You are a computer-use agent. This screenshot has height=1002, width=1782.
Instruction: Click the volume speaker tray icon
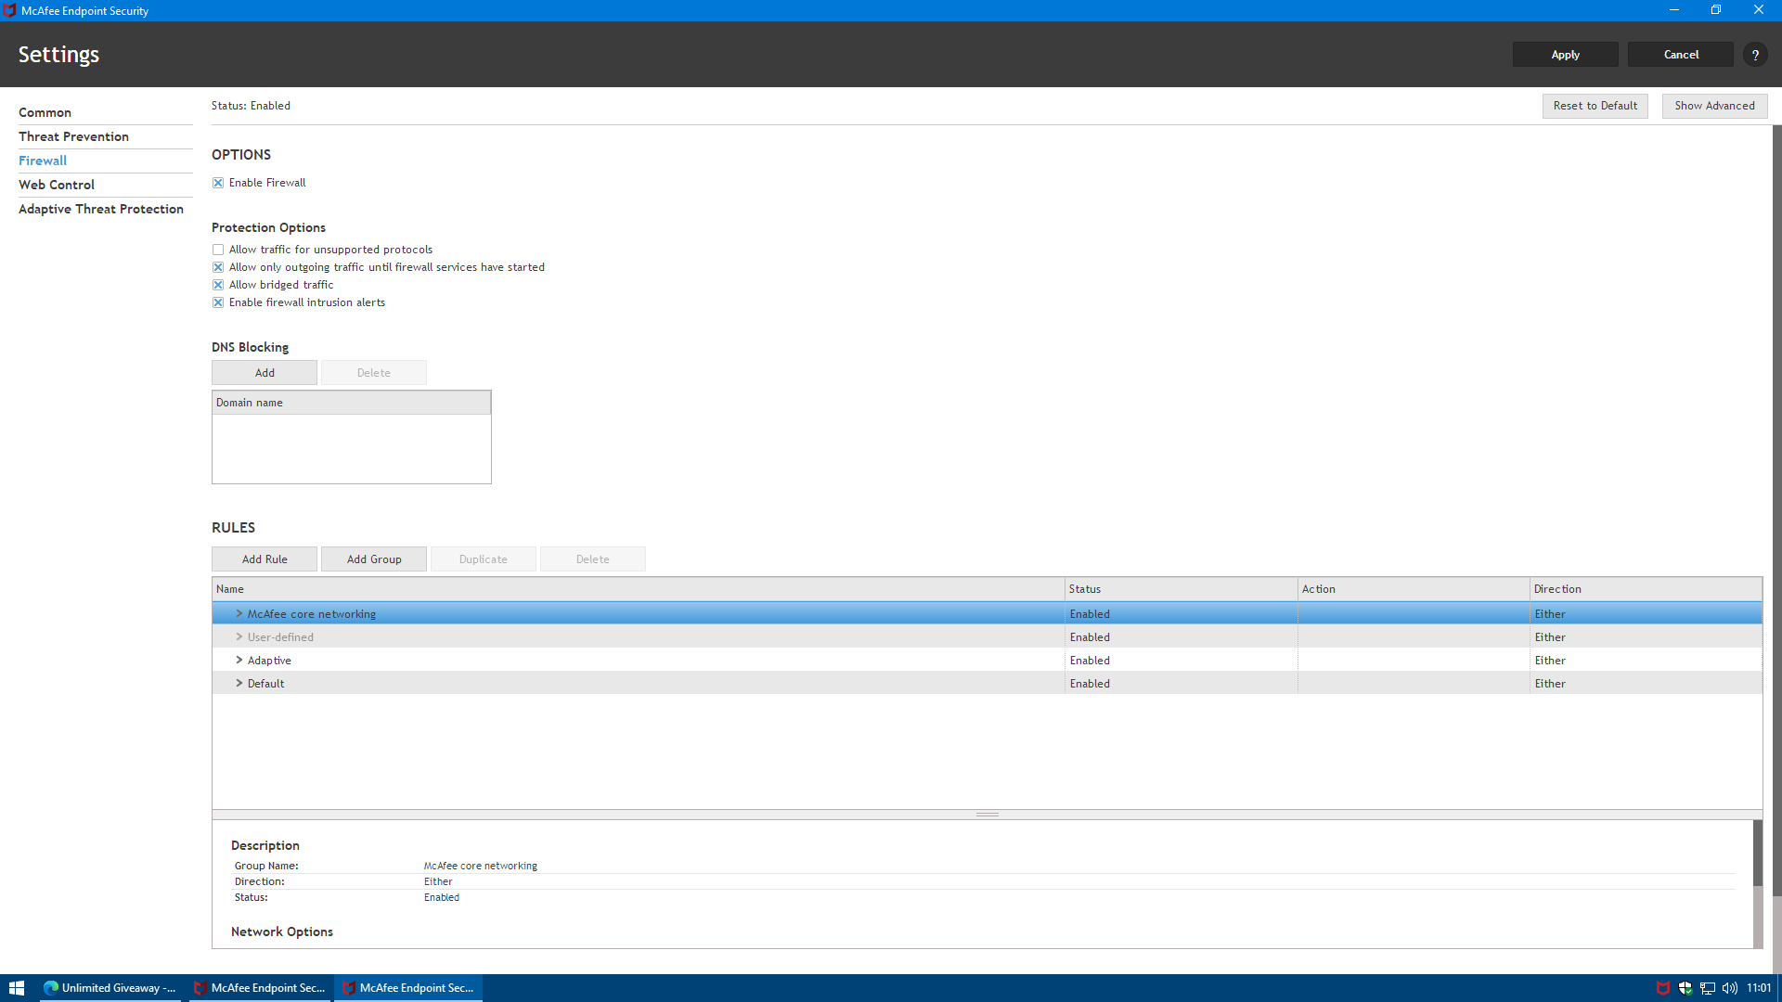pyautogui.click(x=1729, y=988)
